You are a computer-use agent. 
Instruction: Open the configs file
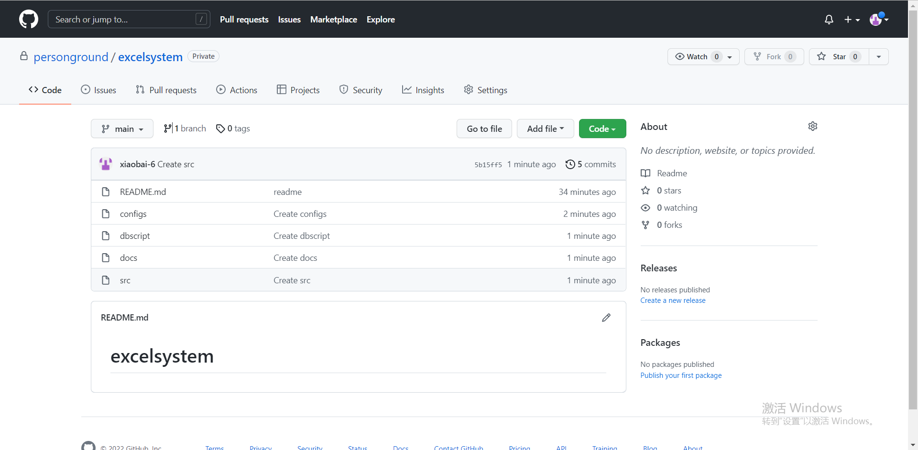point(133,214)
